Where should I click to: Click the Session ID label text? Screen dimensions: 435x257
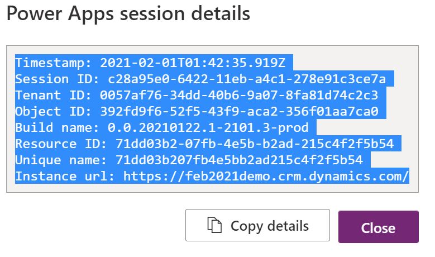(x=57, y=79)
